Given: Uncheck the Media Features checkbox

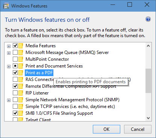Looking at the screenshot, I should pyautogui.click(x=15, y=46).
